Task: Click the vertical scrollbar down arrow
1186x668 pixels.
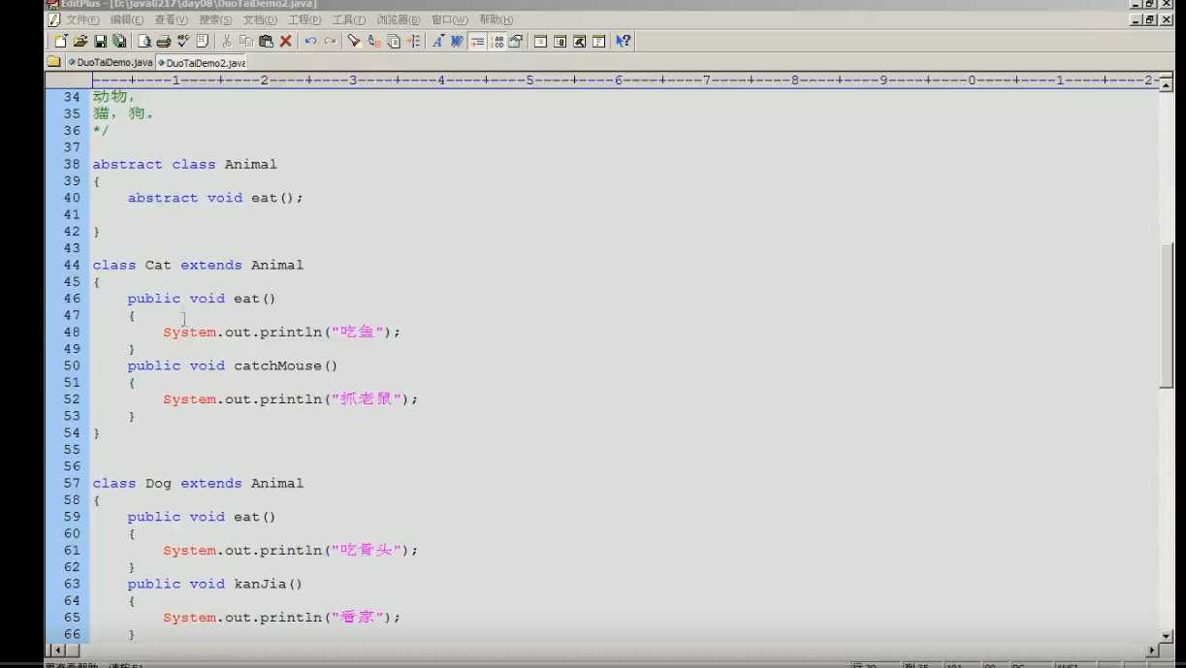Action: 1167,635
